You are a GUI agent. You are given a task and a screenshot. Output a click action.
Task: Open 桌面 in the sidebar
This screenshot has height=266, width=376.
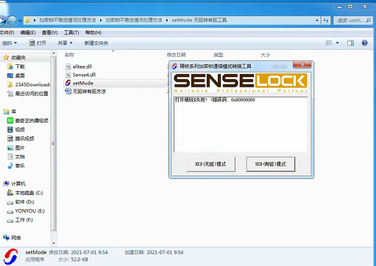20,75
